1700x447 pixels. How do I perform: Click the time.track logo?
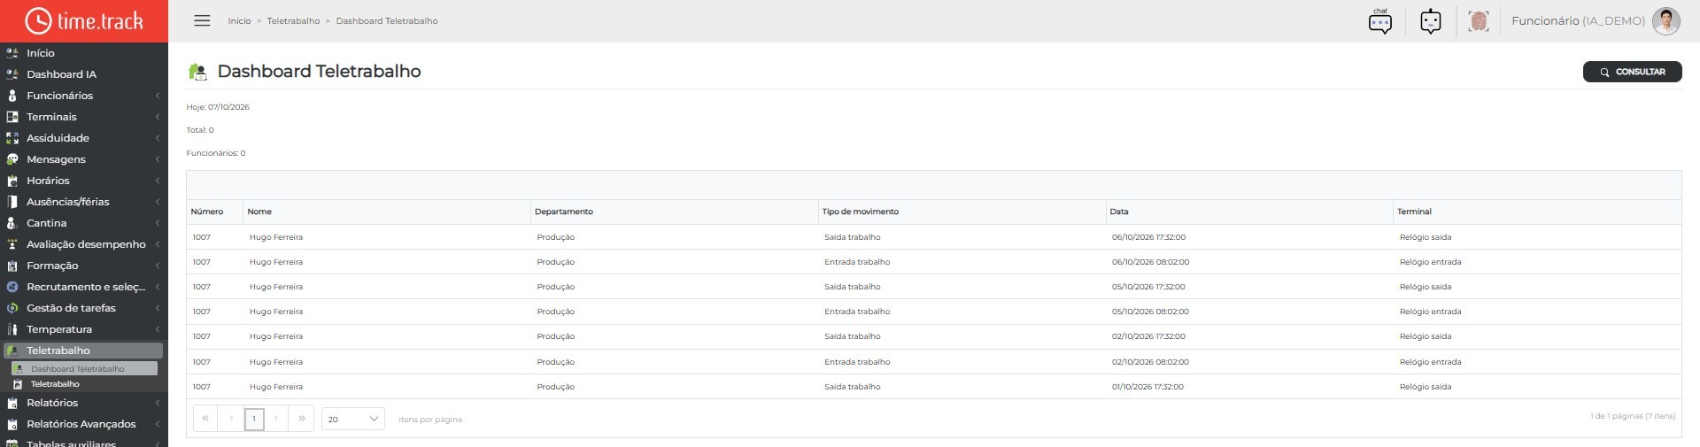[84, 20]
